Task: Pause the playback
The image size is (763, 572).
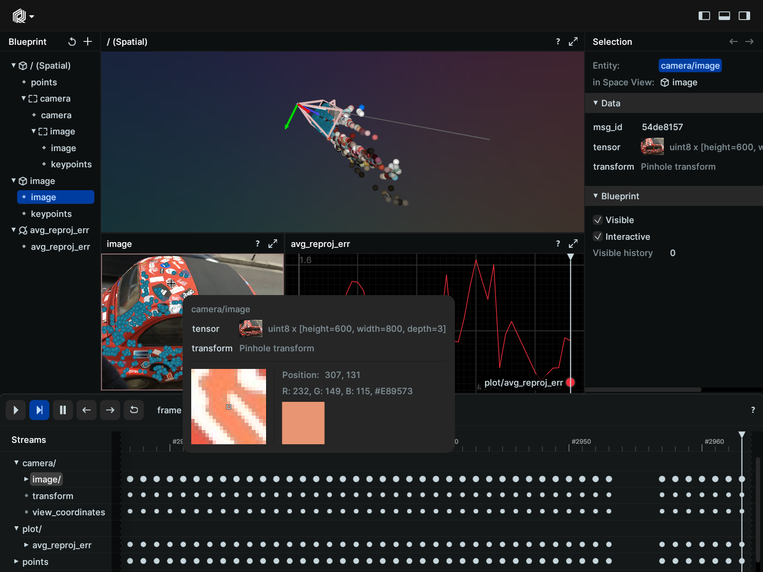Action: tap(63, 410)
